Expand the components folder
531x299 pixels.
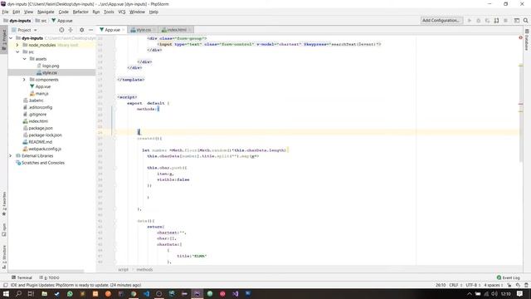[x=24, y=80]
